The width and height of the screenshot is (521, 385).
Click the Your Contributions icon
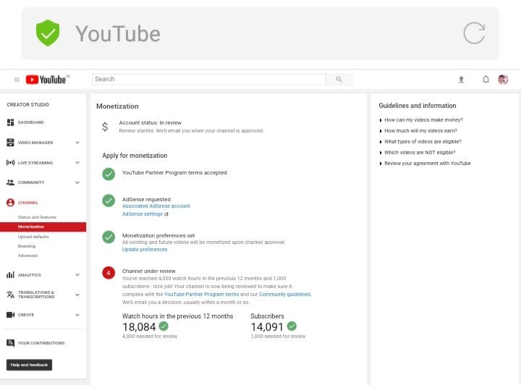[10, 343]
